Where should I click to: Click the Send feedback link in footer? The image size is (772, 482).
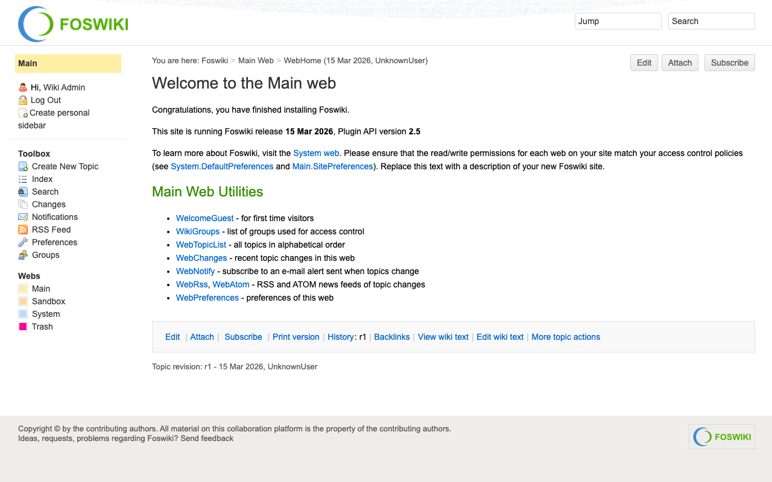pyautogui.click(x=207, y=439)
